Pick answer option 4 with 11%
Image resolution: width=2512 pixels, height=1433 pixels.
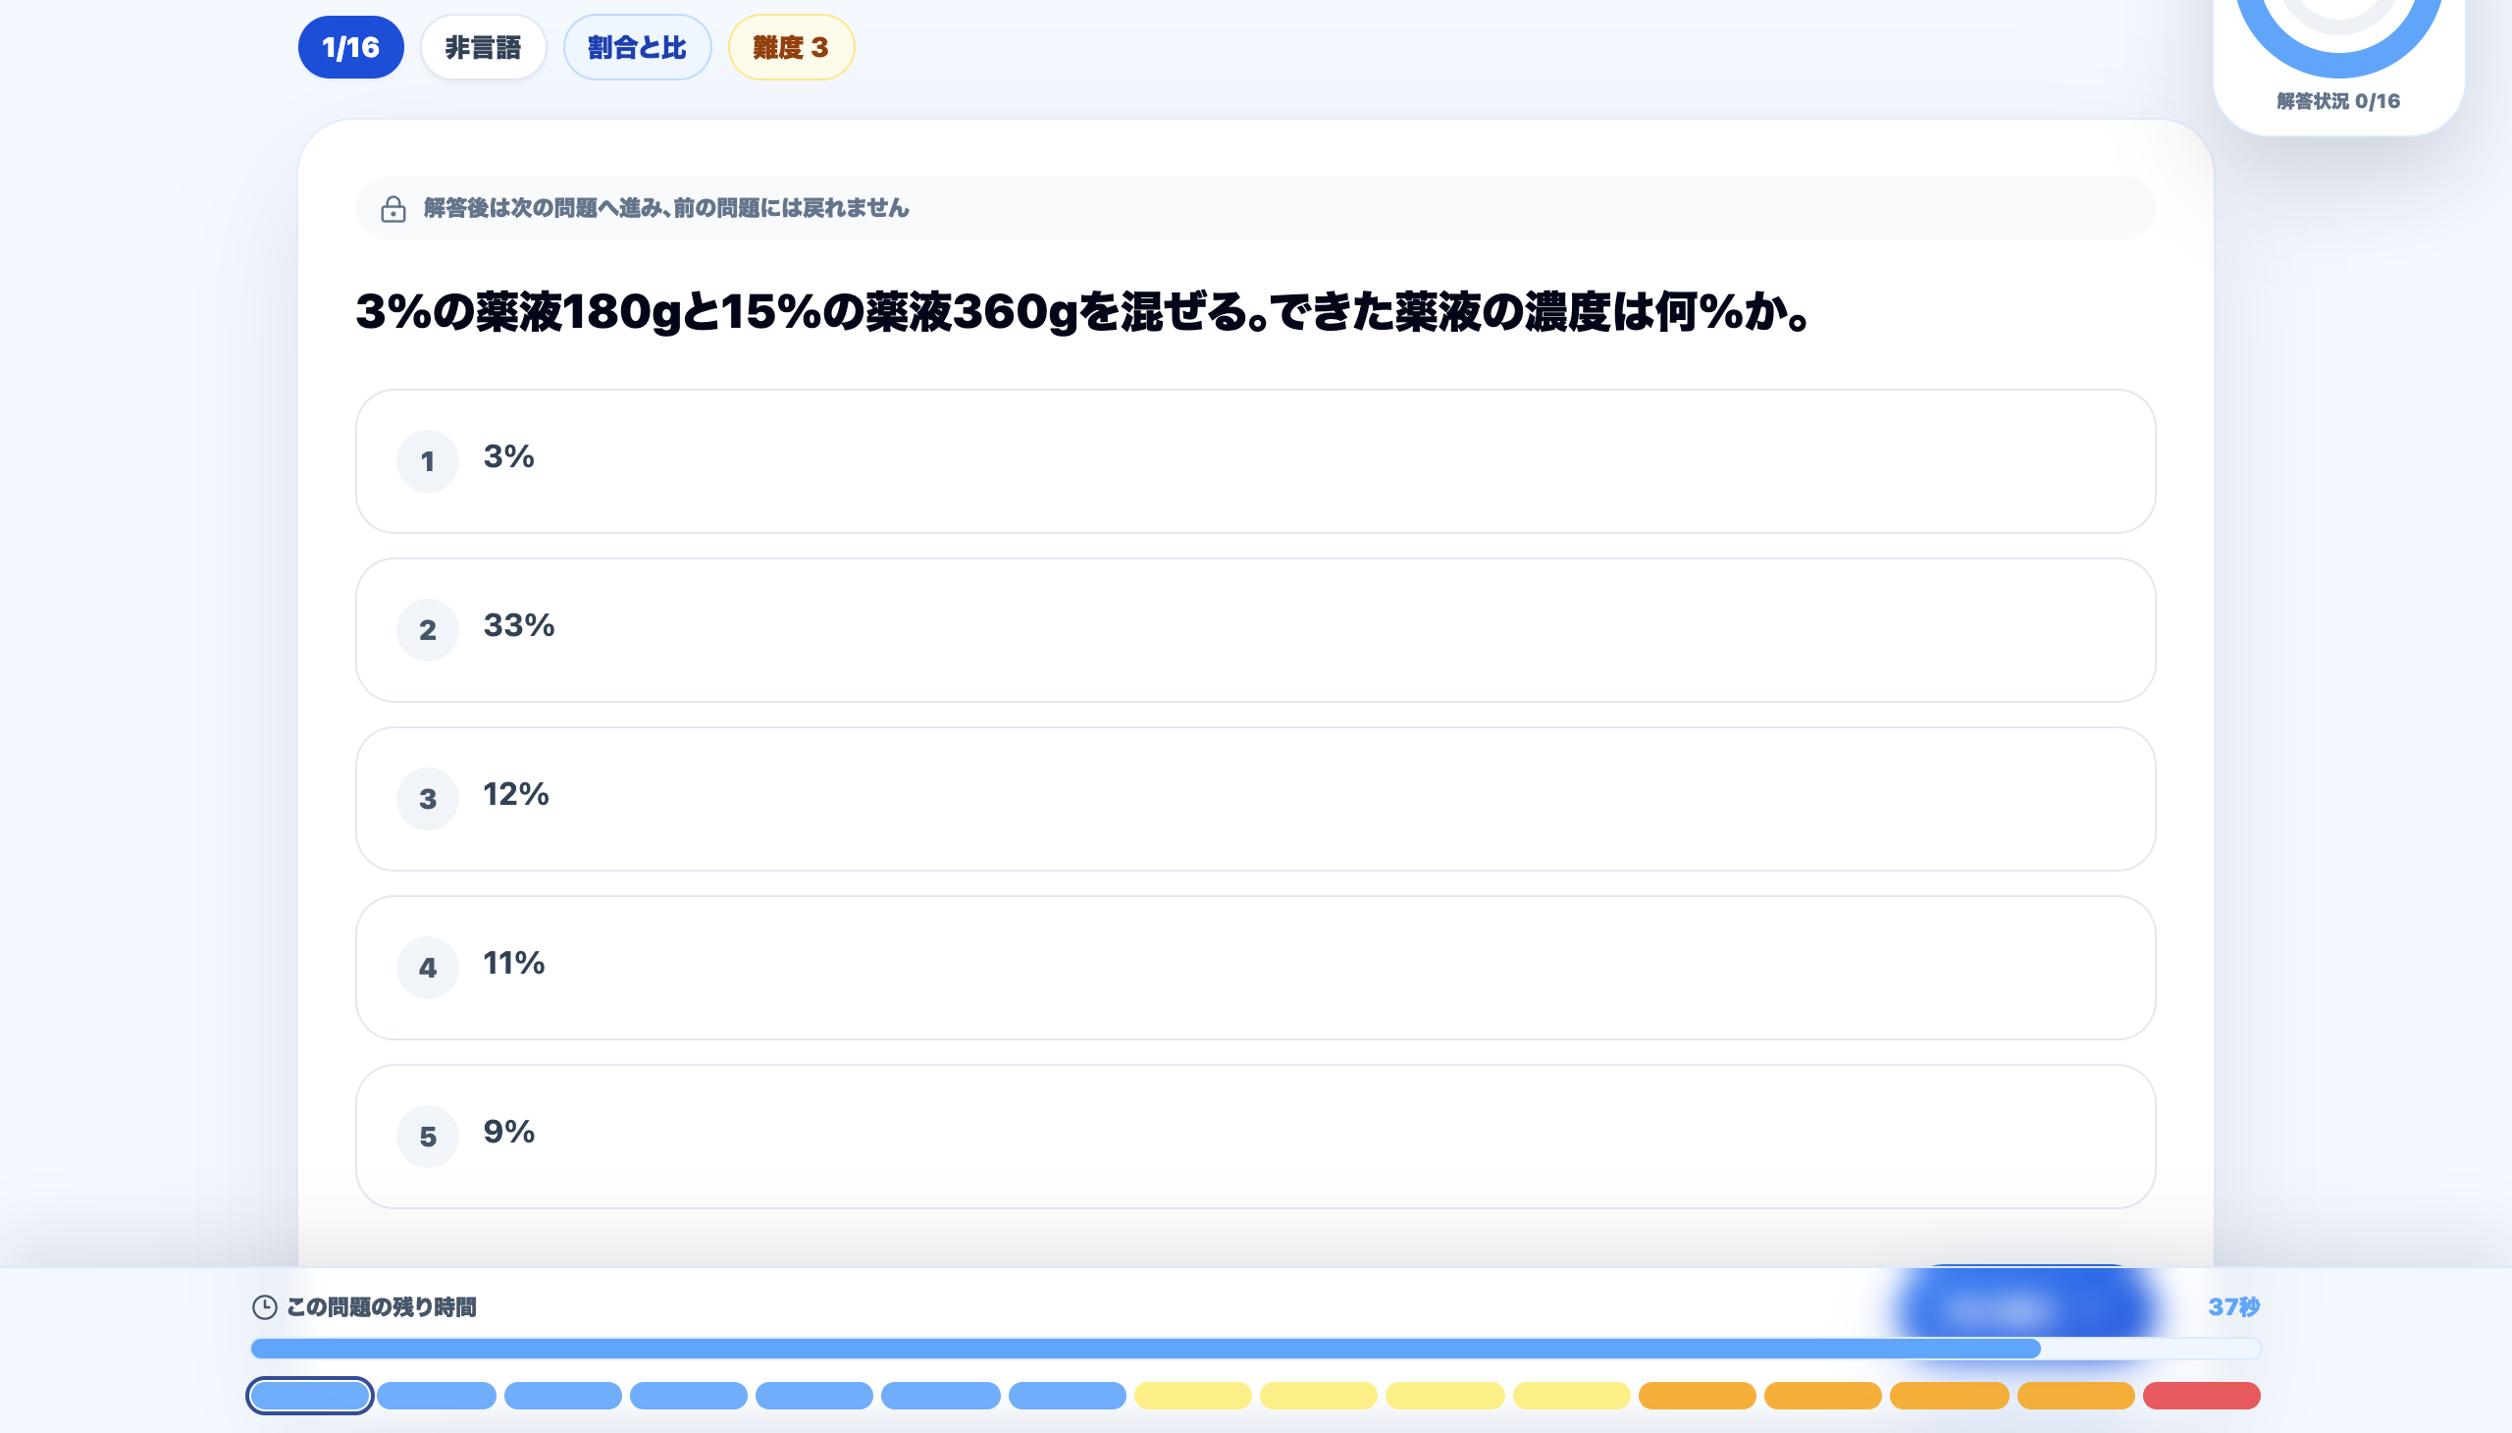point(1254,968)
